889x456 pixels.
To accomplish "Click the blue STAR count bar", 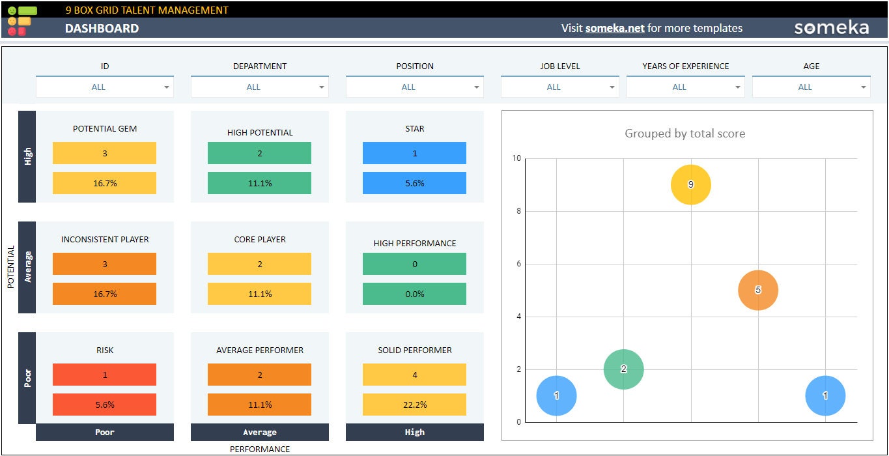I will [x=415, y=153].
